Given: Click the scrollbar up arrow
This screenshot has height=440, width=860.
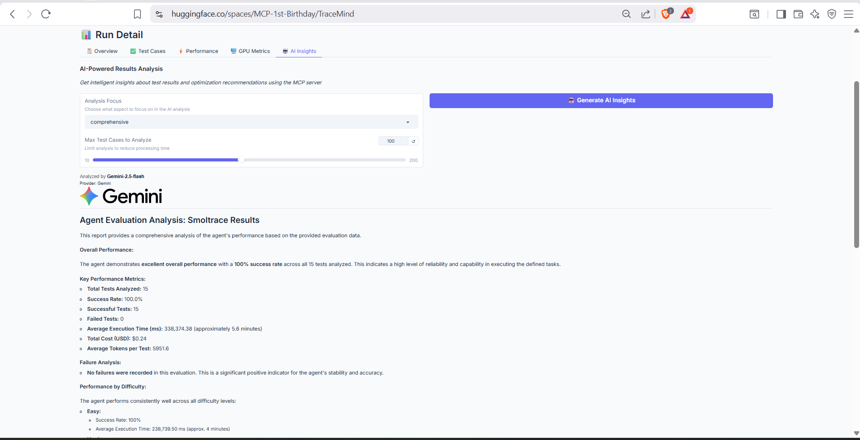Looking at the screenshot, I should [x=856, y=30].
